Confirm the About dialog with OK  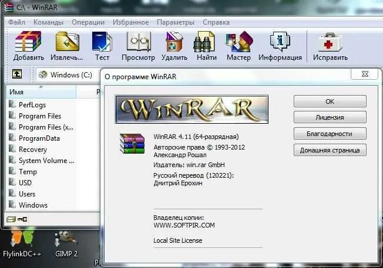click(330, 101)
